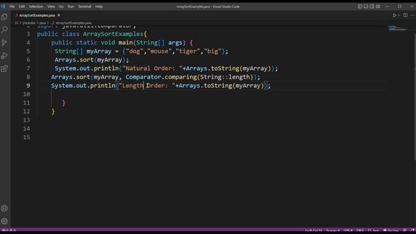Viewport: 416px width, 234px height.
Task: Open the Manage gear icon
Action: pyautogui.click(x=5, y=221)
